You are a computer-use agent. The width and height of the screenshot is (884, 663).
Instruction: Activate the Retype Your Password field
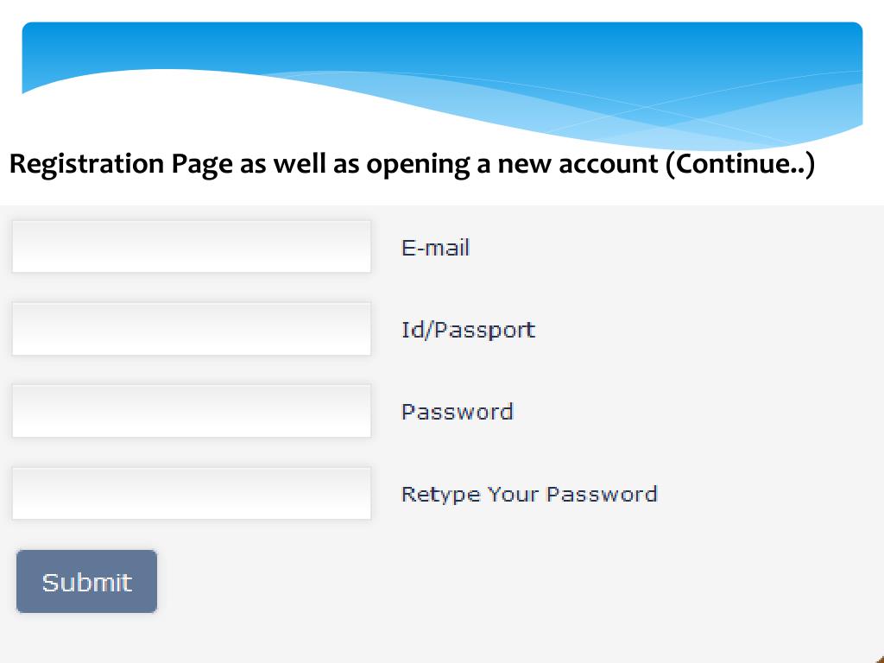[192, 493]
